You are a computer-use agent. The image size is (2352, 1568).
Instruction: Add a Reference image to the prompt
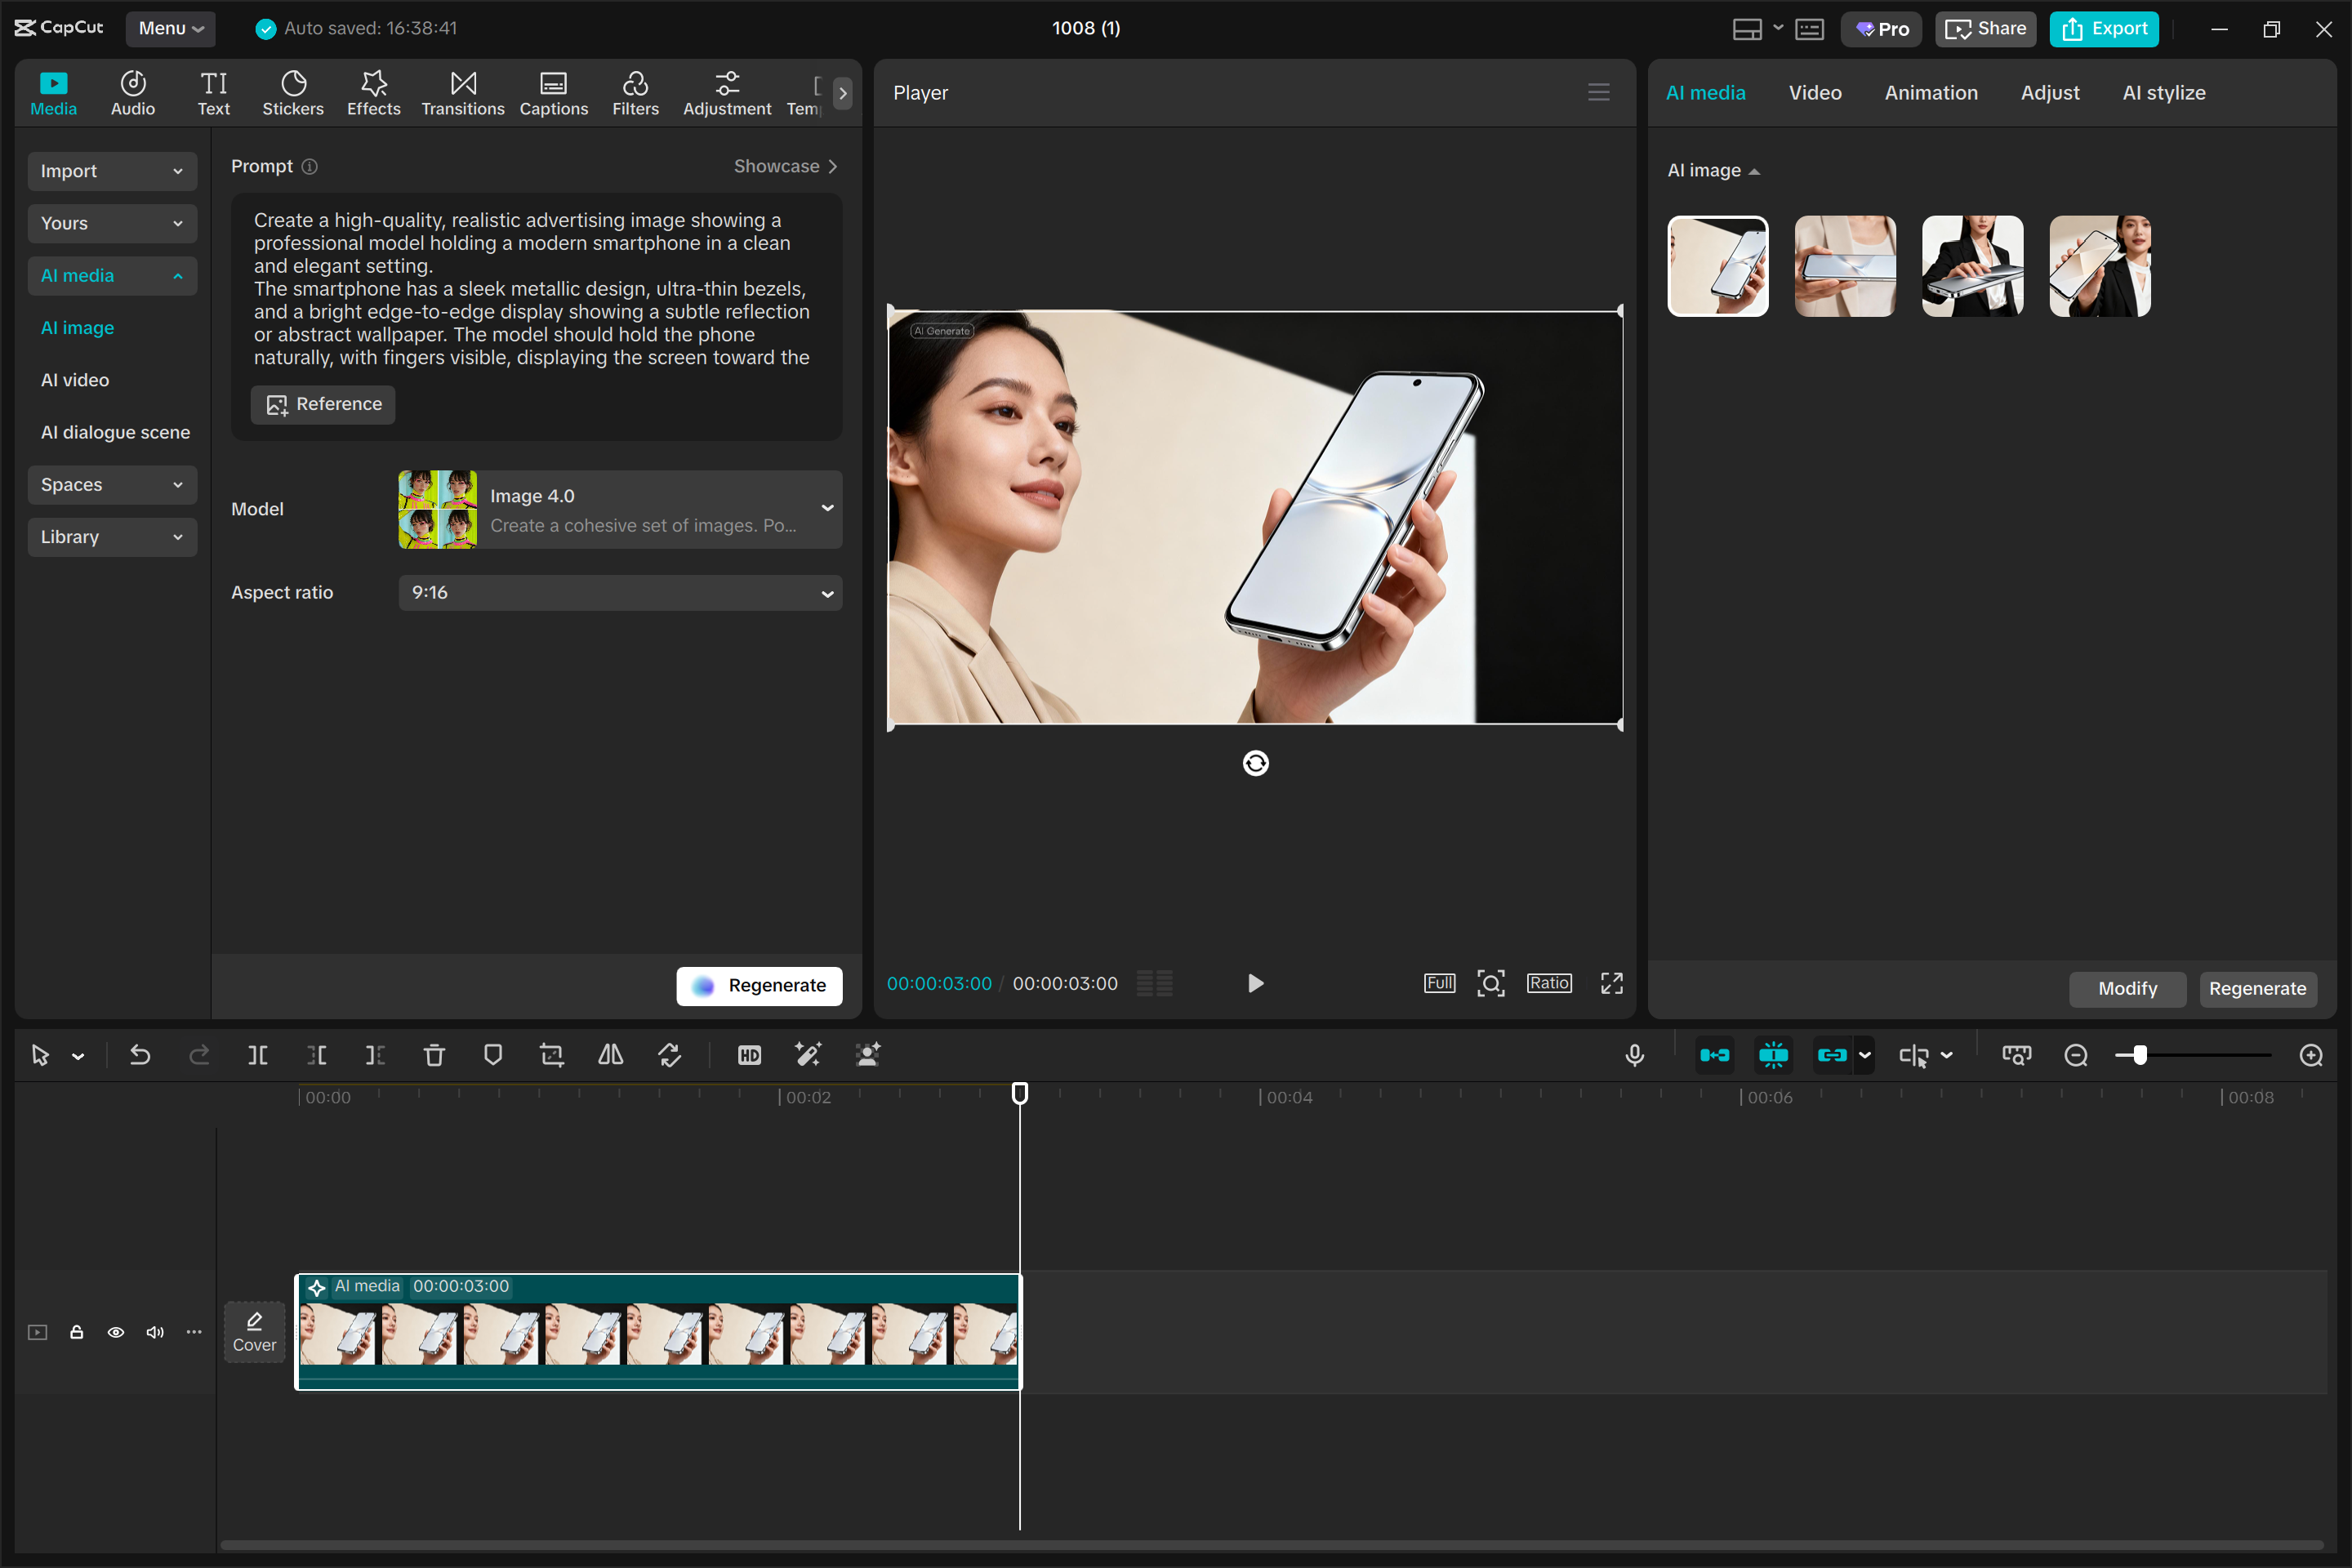[323, 404]
